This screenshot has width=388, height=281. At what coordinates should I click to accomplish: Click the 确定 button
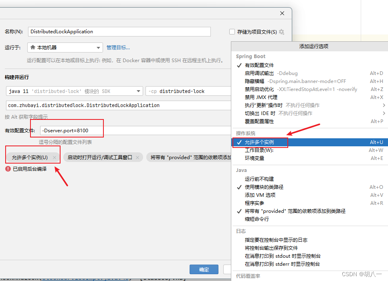pyautogui.click(x=204, y=270)
